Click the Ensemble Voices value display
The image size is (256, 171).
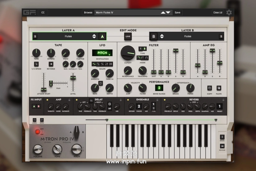(x=139, y=106)
